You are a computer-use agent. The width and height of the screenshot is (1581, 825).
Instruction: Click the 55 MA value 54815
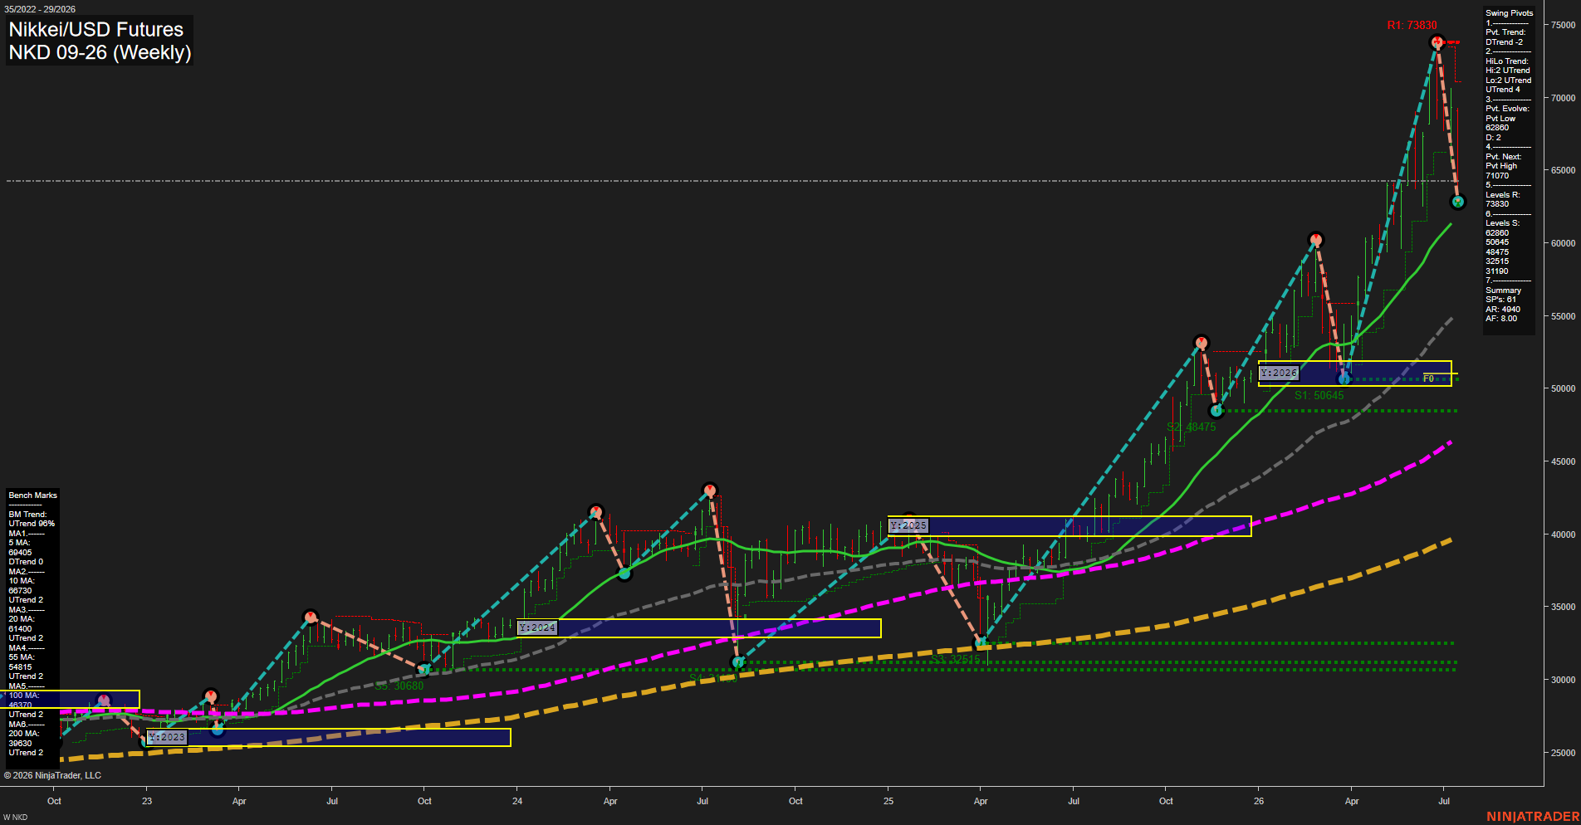pos(20,667)
